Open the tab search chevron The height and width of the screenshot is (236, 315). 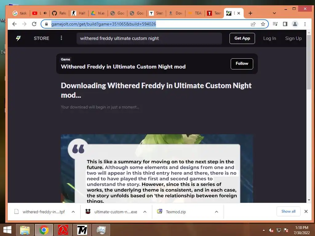[x=274, y=13]
